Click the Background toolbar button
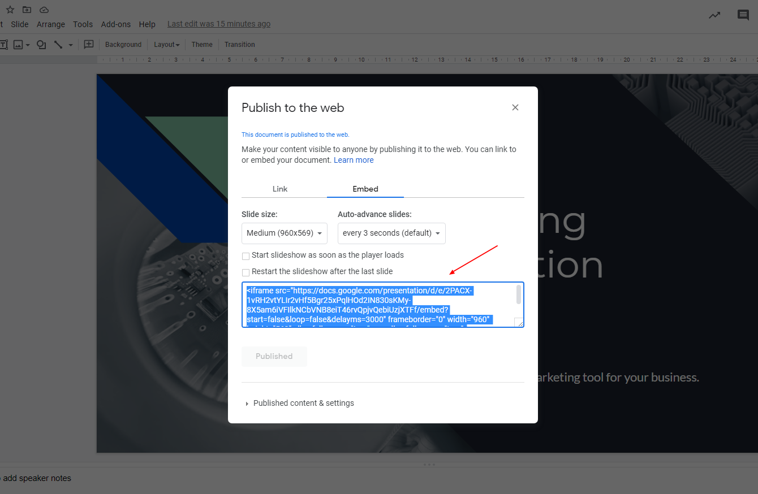Image resolution: width=758 pixels, height=494 pixels. click(x=123, y=45)
